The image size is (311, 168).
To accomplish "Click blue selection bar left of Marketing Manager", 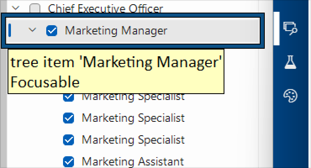I will pyautogui.click(x=10, y=30).
